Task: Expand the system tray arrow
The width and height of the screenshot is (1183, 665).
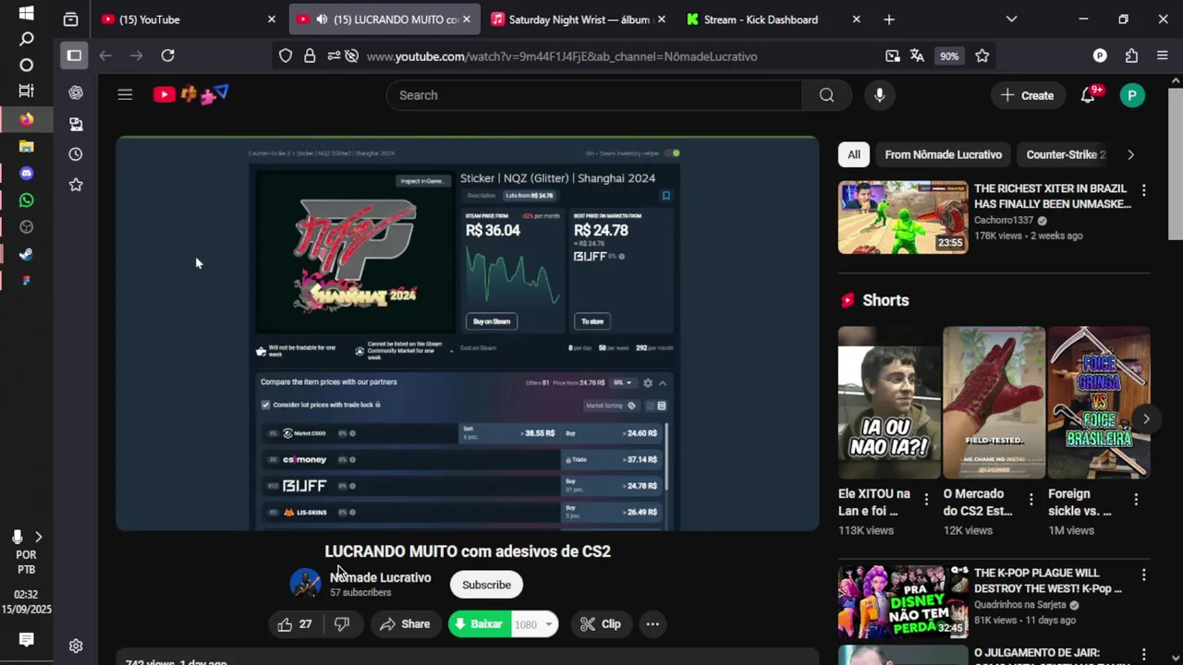Action: 38,537
